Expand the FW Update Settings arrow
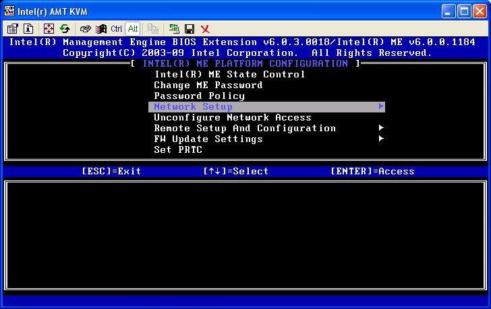491x309 pixels. tap(381, 139)
